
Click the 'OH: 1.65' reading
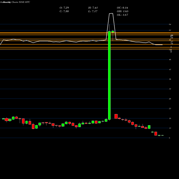pyautogui.click(x=122, y=11)
